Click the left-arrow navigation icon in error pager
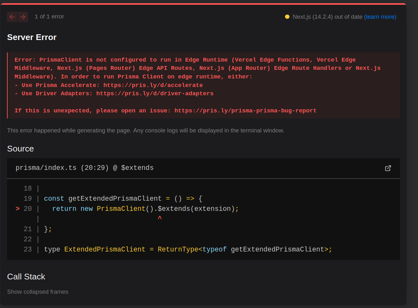 12,17
